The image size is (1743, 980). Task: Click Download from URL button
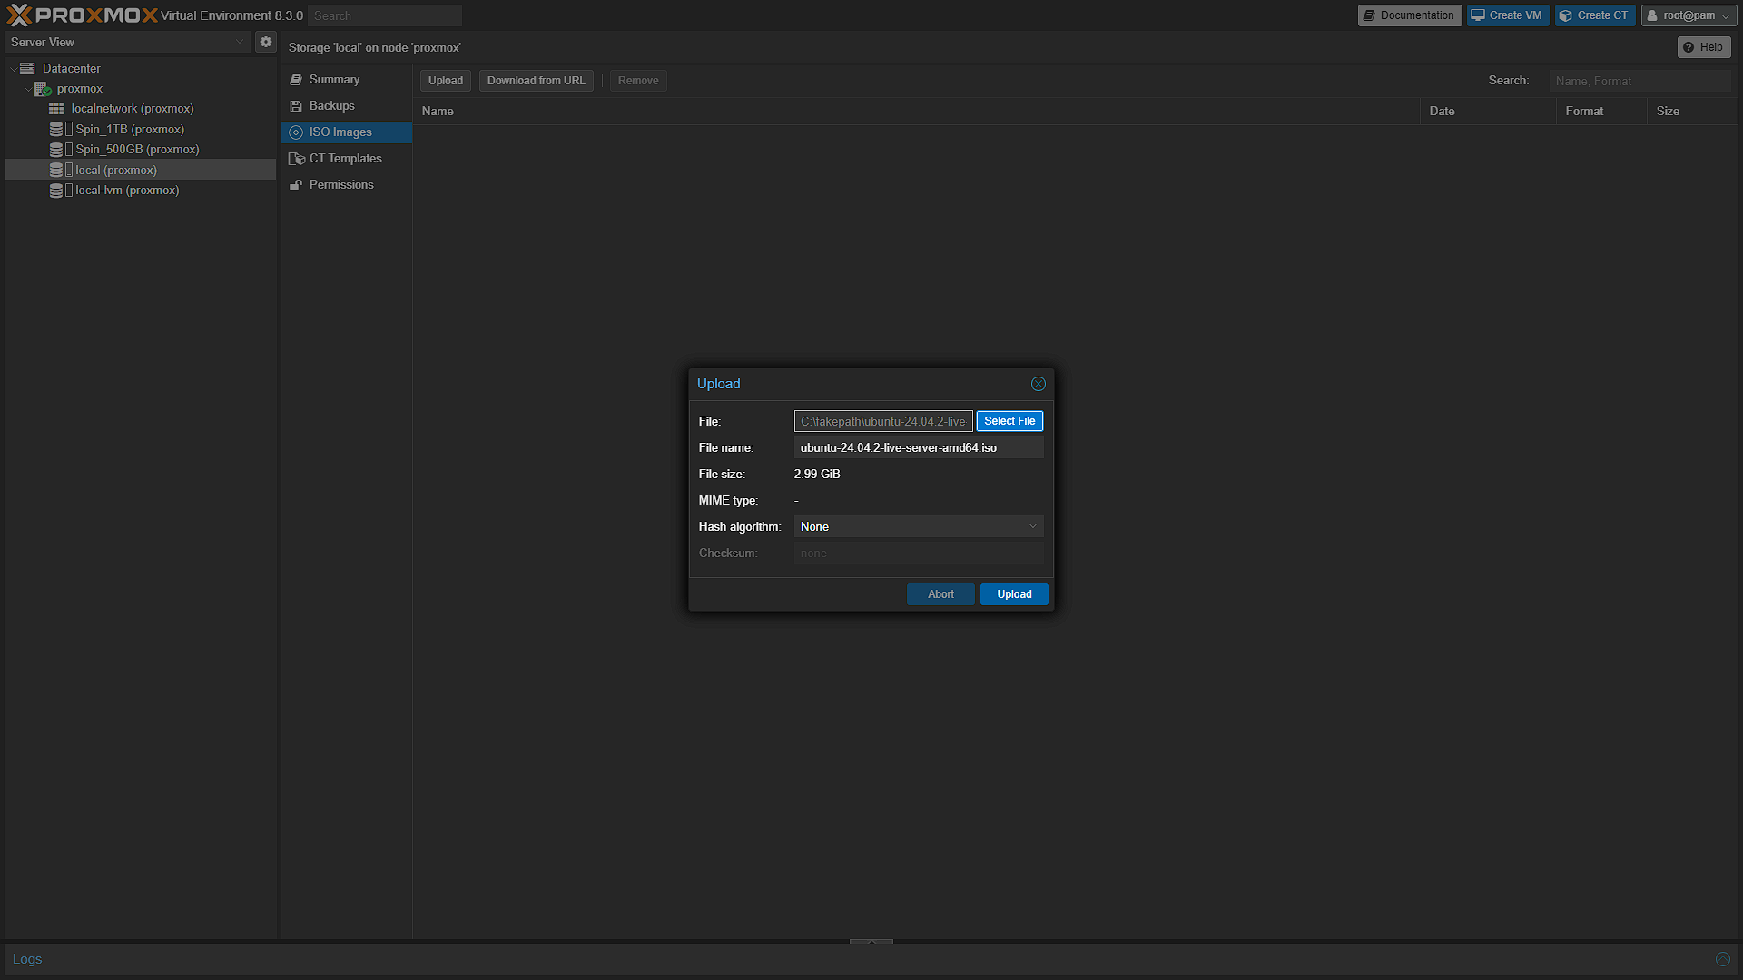coord(536,81)
